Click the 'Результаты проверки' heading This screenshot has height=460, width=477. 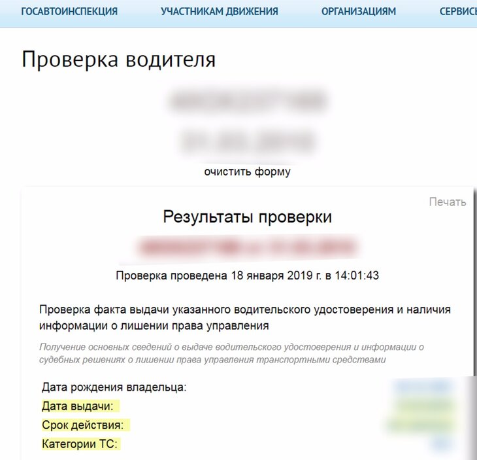(247, 217)
